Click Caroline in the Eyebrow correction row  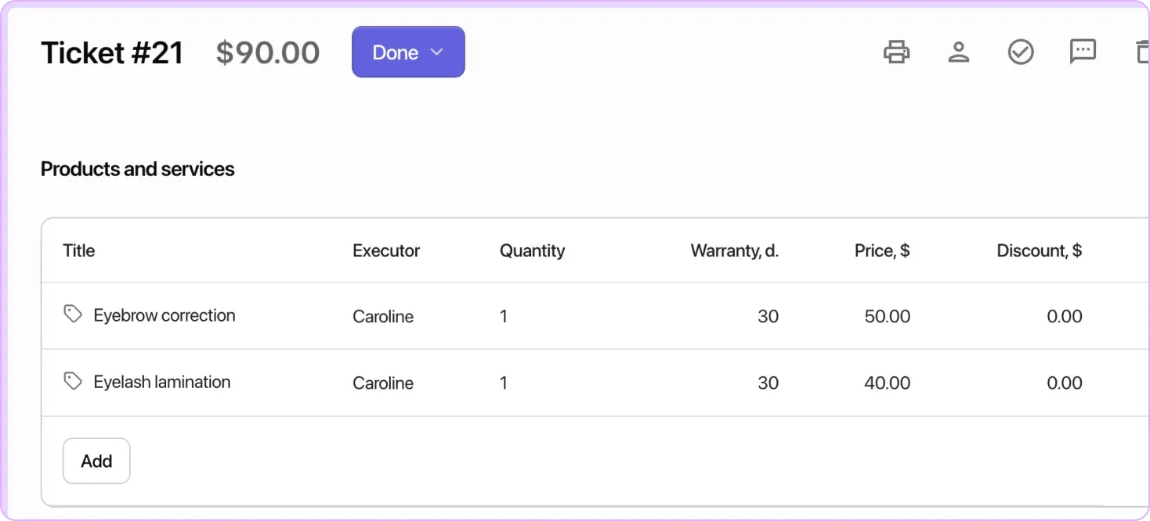click(x=383, y=316)
